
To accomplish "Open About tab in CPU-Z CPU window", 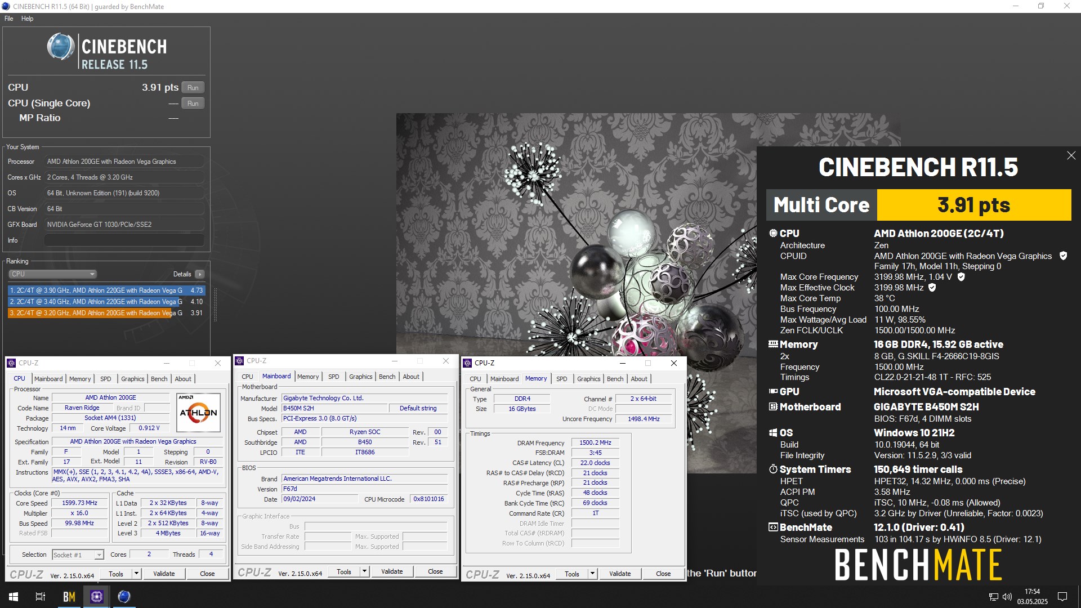I will tap(183, 379).
